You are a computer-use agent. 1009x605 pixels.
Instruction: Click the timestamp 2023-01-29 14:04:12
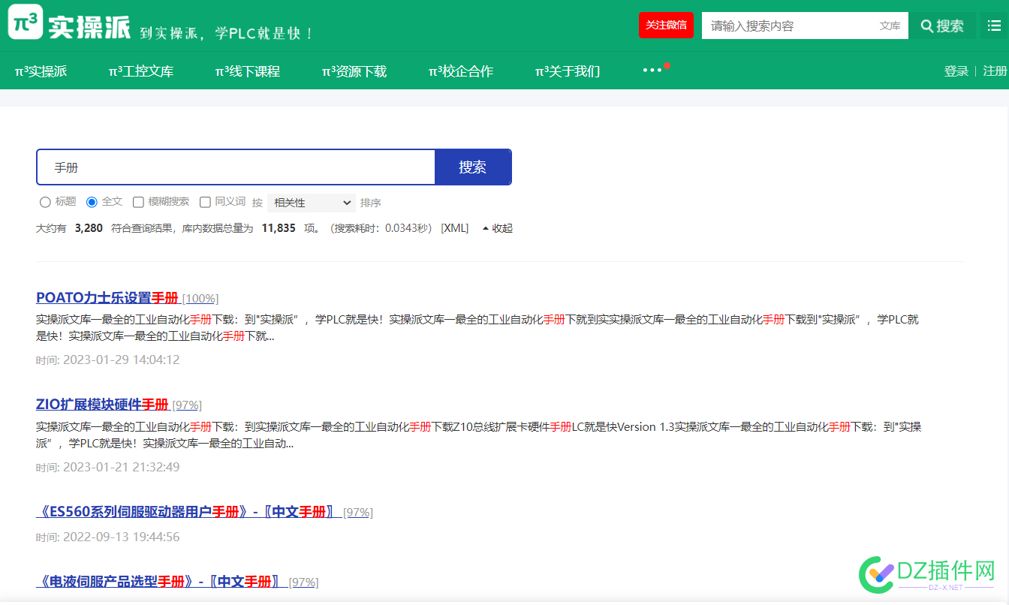tap(122, 360)
